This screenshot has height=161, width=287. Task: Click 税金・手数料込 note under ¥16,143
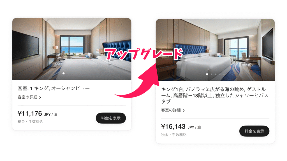[x=174, y=135]
